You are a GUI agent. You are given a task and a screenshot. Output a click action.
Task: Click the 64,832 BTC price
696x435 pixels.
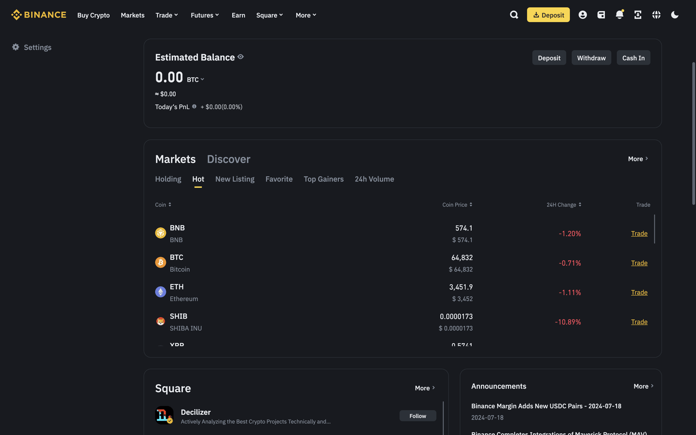[x=462, y=257]
